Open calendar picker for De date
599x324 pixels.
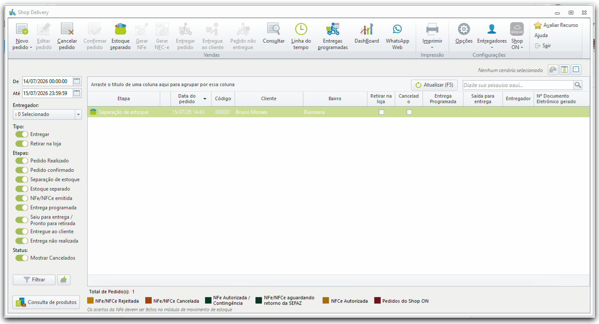[x=77, y=81]
